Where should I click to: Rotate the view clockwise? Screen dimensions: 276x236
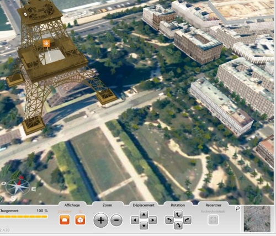187,220
